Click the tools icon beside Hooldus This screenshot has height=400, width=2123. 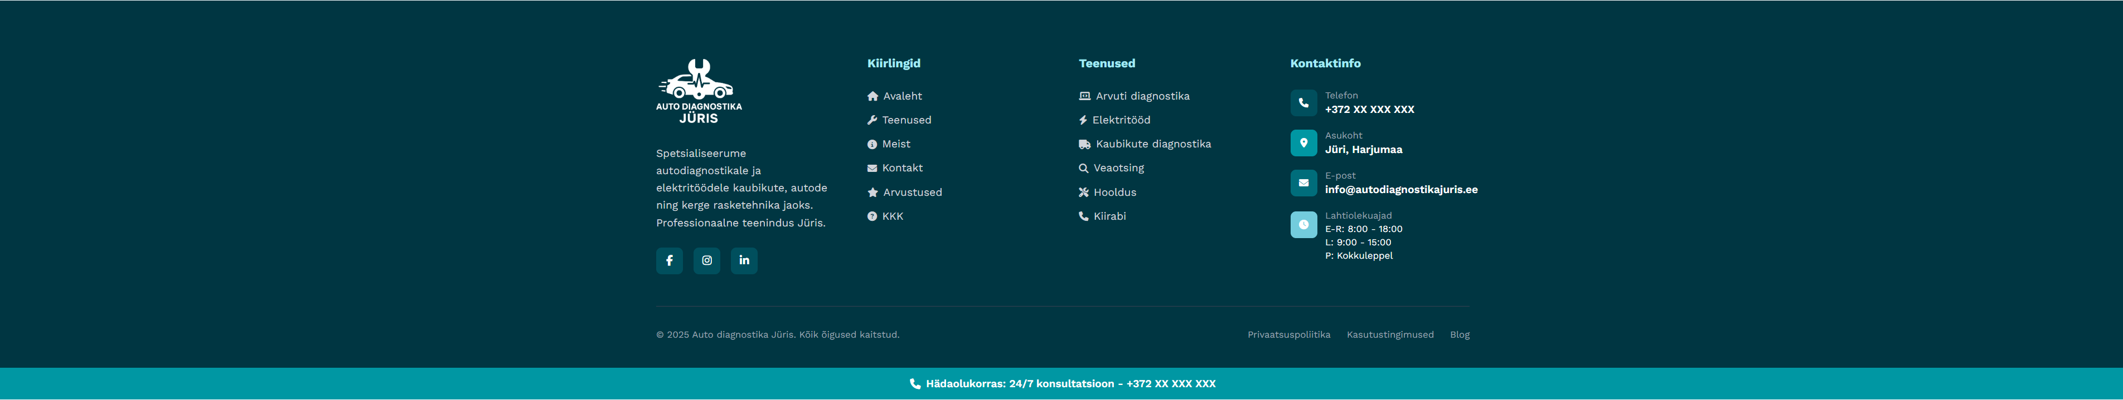point(1084,192)
